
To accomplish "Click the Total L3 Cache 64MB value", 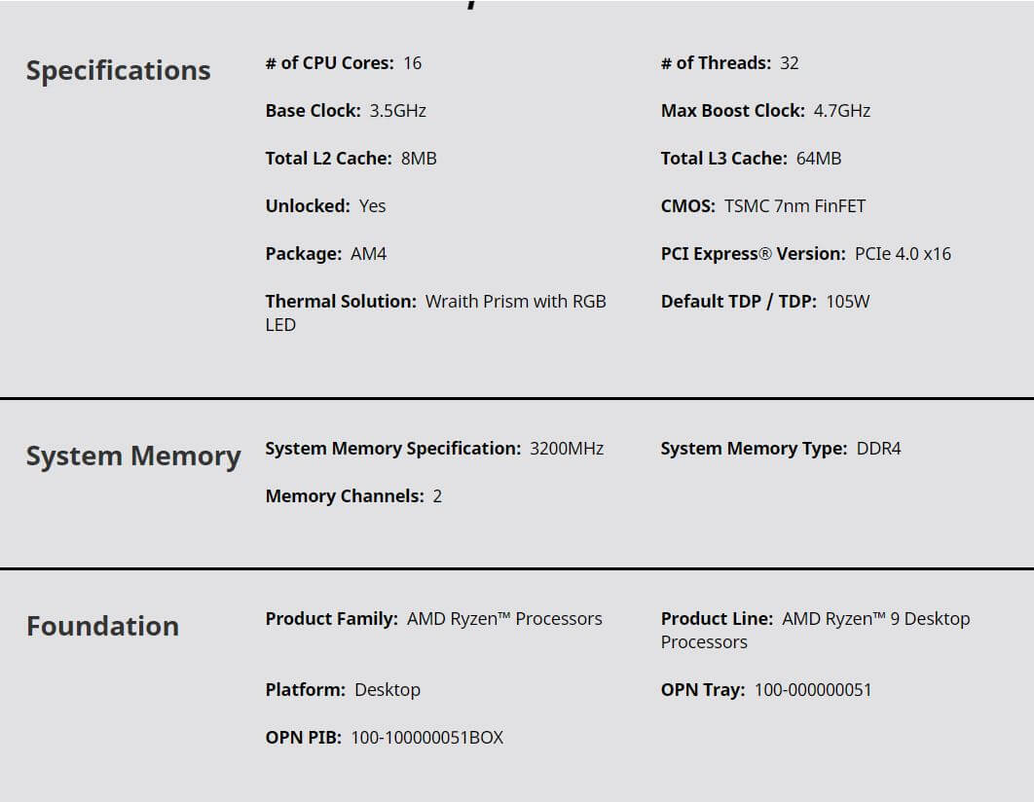I will [819, 159].
